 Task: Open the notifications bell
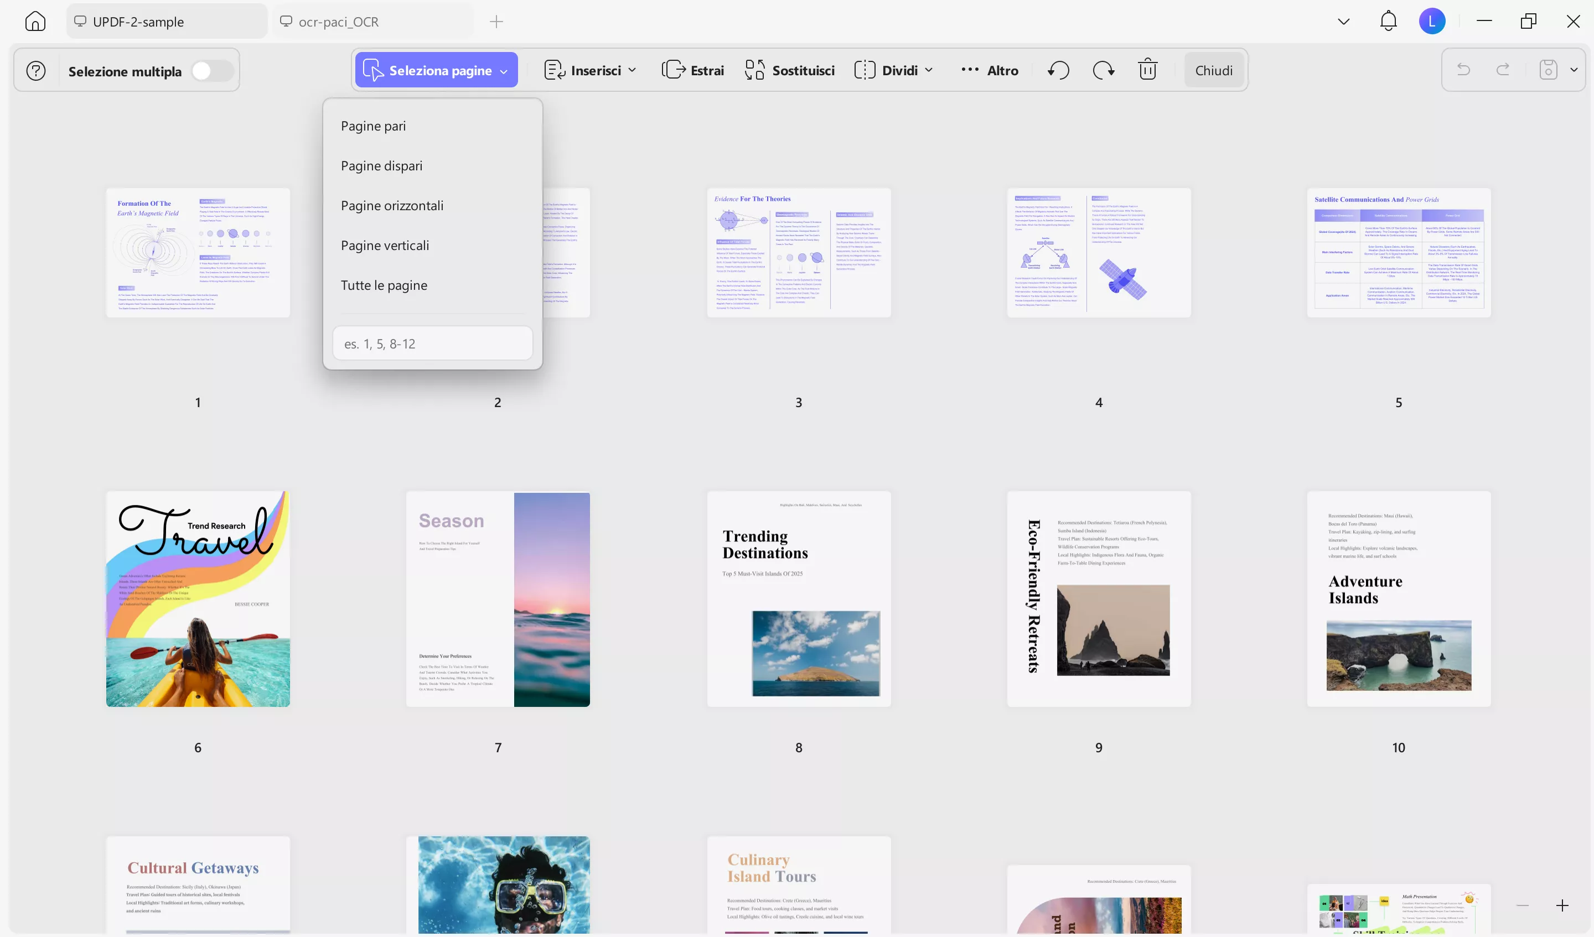click(x=1388, y=20)
